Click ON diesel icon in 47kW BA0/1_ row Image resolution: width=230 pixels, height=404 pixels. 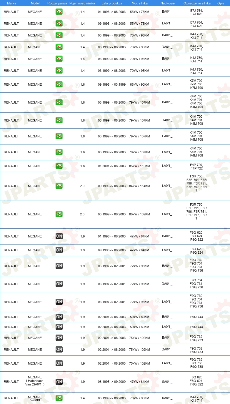click(59, 236)
